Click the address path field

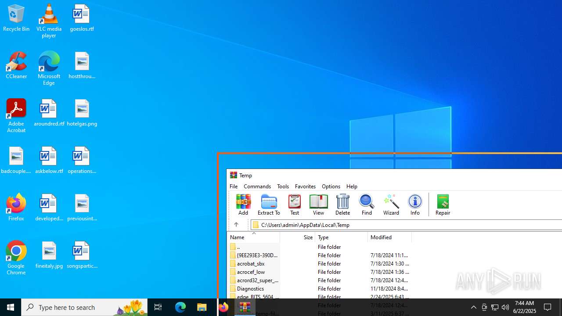406,225
